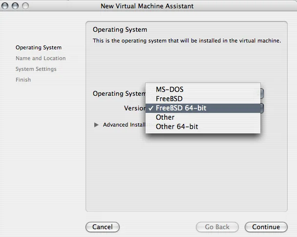Click the Continue button
Viewport: 297px width, 237px height.
coord(266,227)
